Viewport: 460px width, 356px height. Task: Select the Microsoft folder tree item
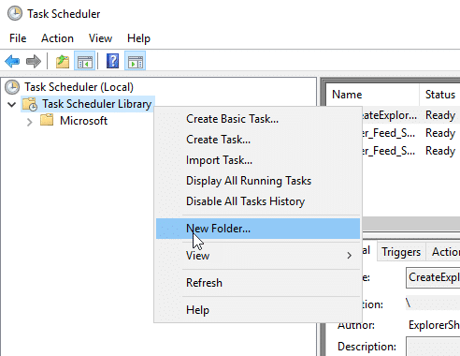click(83, 121)
